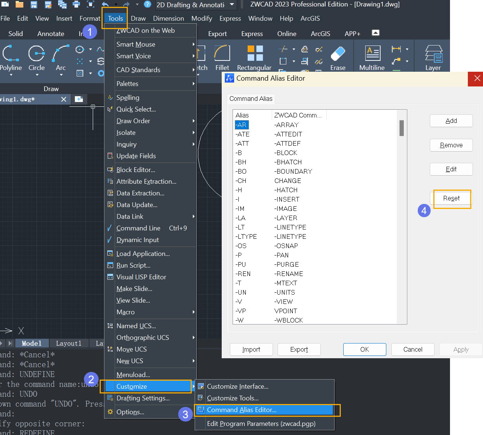Viewport: 483px width, 435px height.
Task: Expand the Palettes submenu
Action: pyautogui.click(x=150, y=84)
